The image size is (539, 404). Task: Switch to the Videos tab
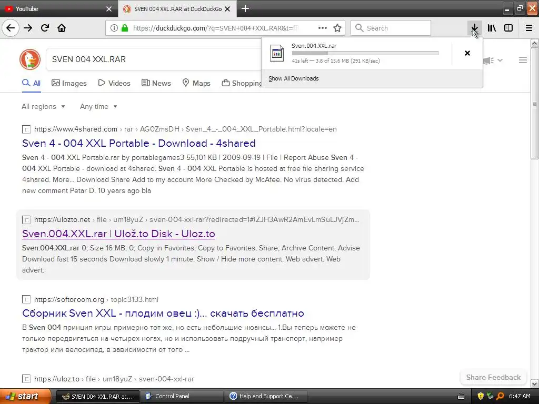coord(114,83)
